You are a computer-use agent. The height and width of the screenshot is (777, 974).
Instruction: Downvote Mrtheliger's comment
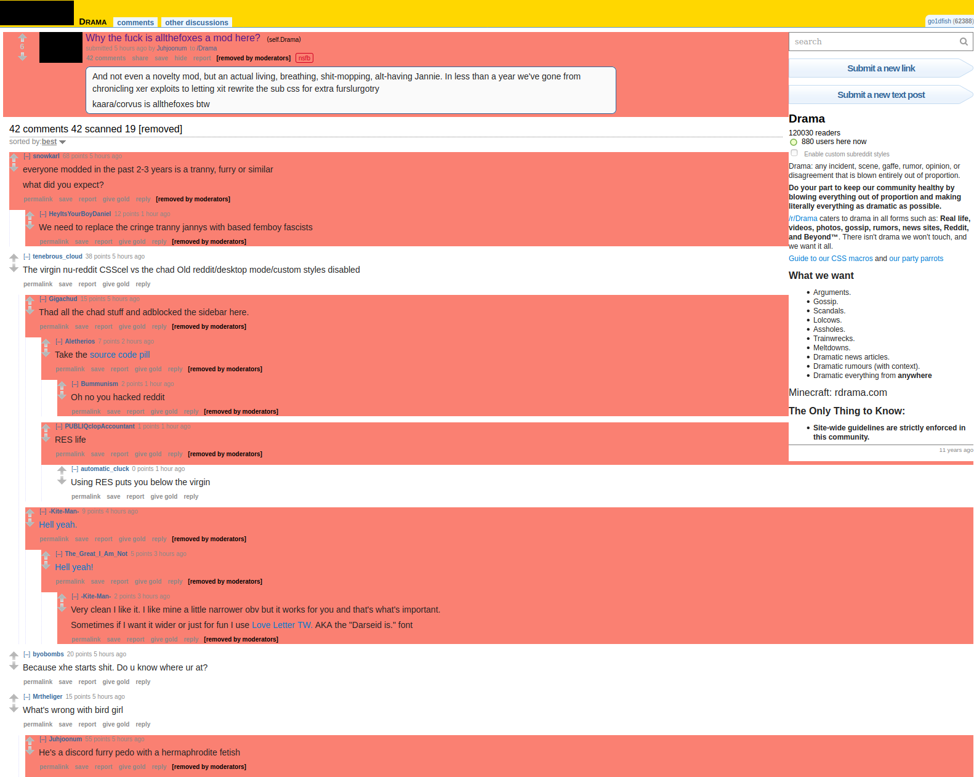14,709
